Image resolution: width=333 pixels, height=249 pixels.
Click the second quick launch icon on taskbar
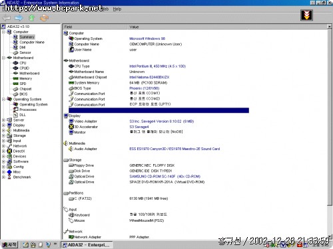tap(33, 244)
